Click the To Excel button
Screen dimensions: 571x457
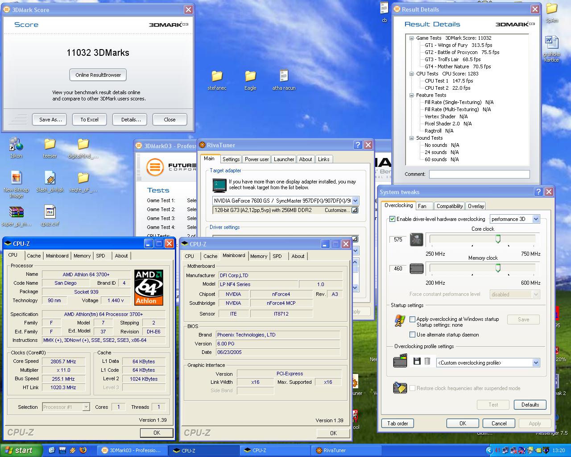point(89,120)
